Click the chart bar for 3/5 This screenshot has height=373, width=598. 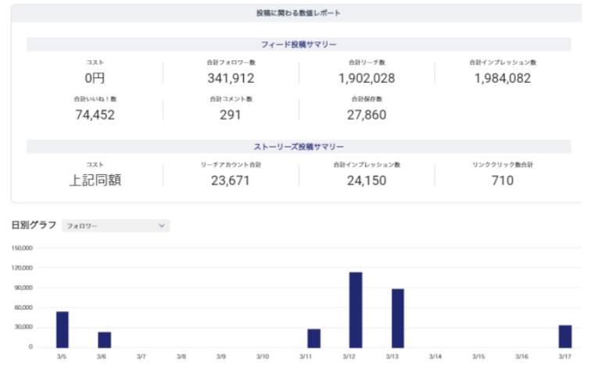click(63, 329)
